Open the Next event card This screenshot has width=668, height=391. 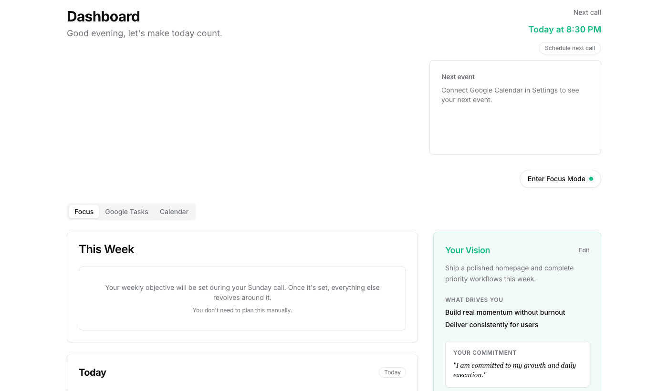point(515,107)
